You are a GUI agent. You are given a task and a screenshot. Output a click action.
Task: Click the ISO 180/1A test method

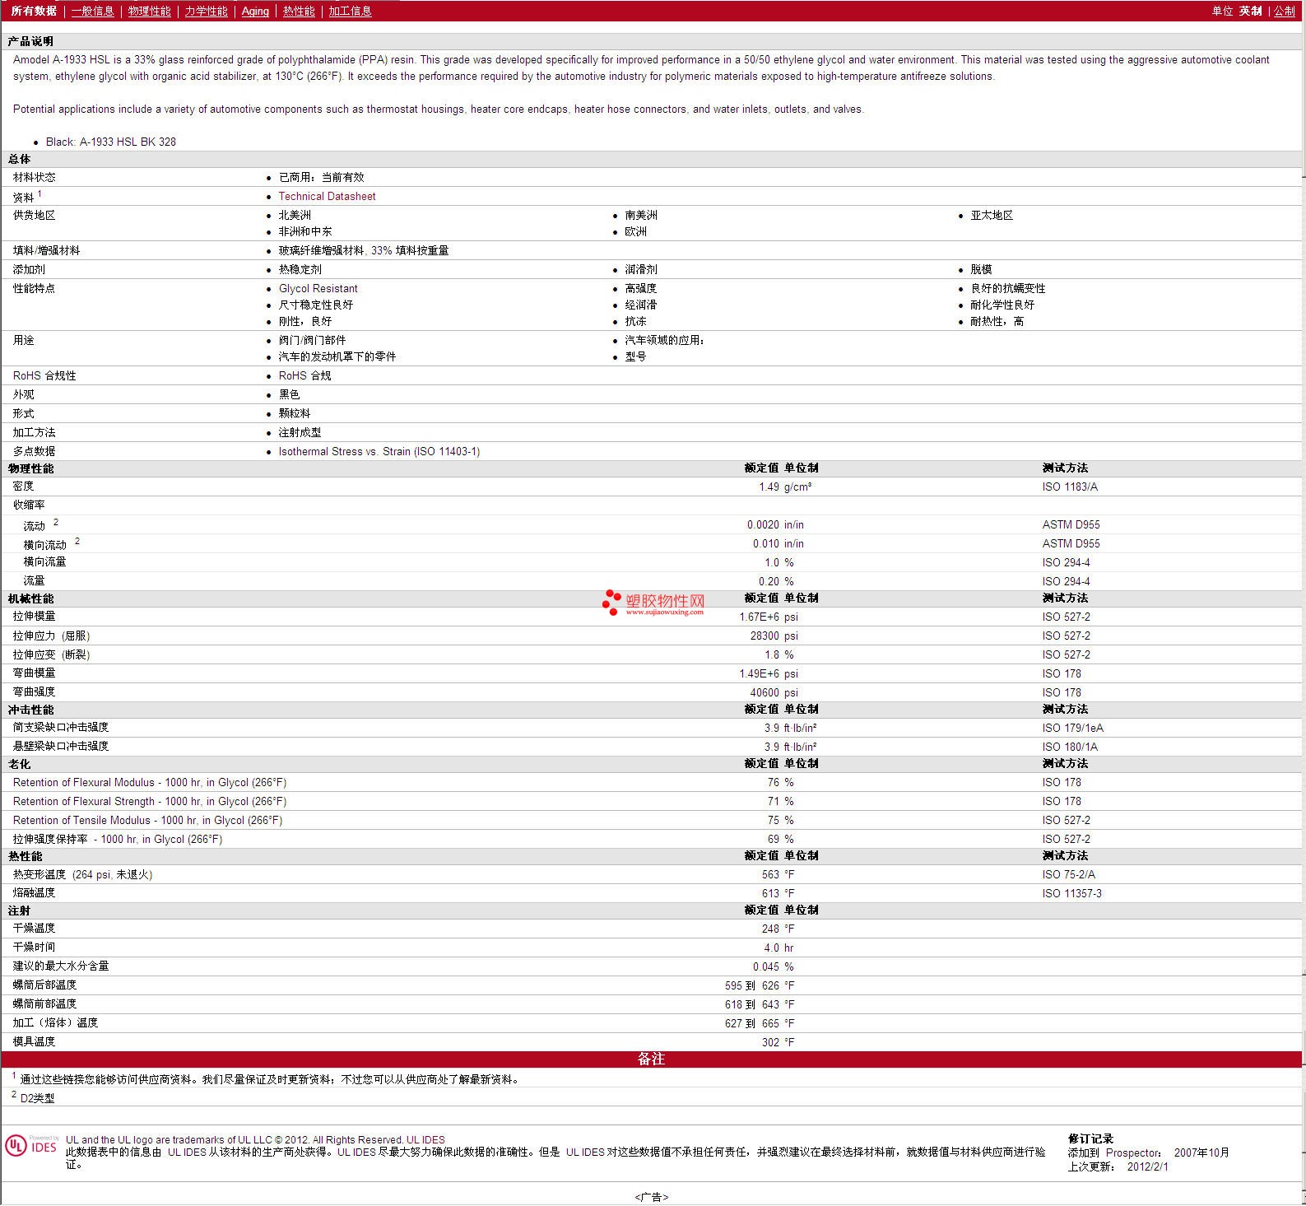coord(1069,747)
